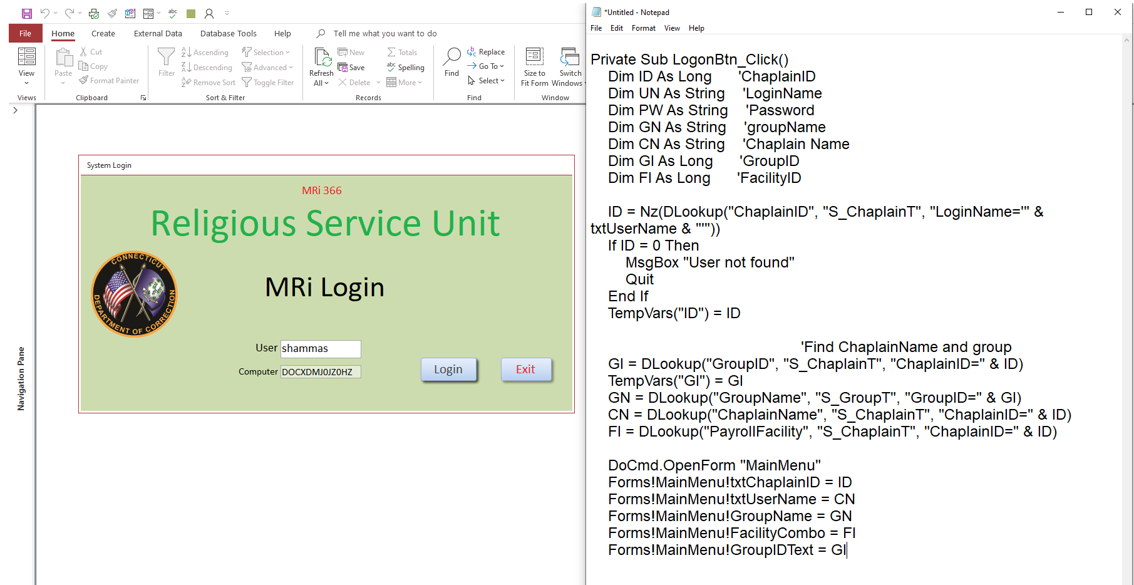Click the Totals icon in Records group

[x=402, y=52]
